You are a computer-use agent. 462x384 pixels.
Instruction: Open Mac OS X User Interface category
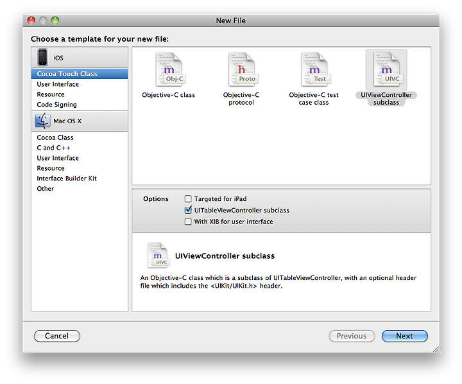80,158
